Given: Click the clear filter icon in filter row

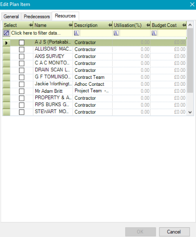Looking at the screenshot, I should click(x=6, y=33).
